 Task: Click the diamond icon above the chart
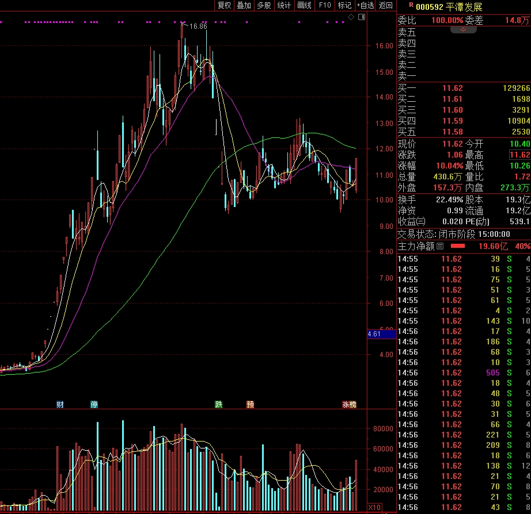(x=351, y=17)
